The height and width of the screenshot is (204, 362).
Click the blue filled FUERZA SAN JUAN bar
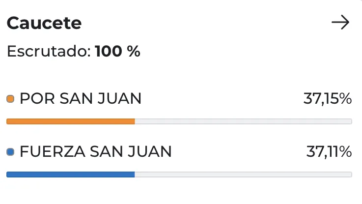[x=70, y=175]
